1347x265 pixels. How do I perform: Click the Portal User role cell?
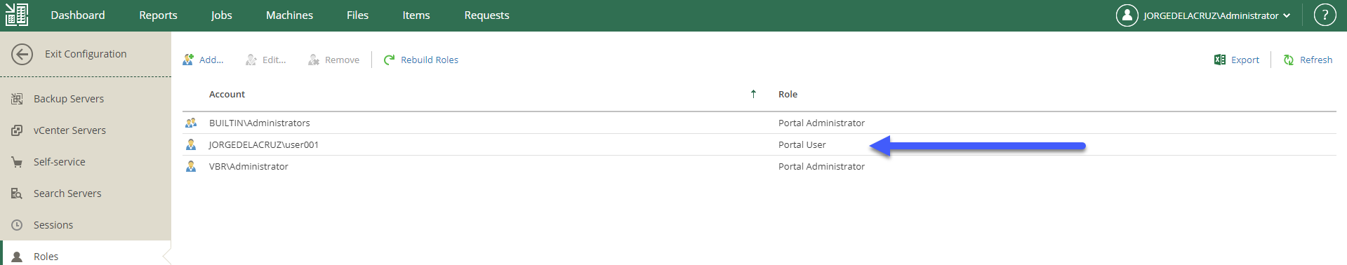click(802, 144)
